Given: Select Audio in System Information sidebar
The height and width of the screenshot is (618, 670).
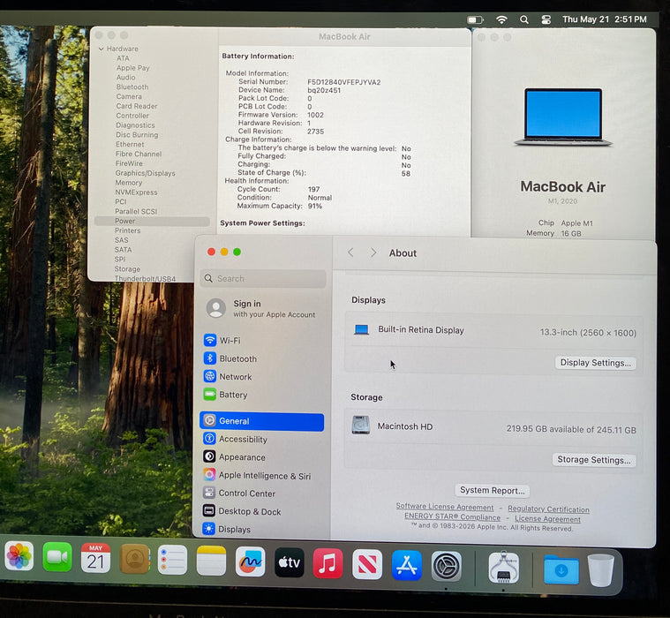Looking at the screenshot, I should point(126,78).
